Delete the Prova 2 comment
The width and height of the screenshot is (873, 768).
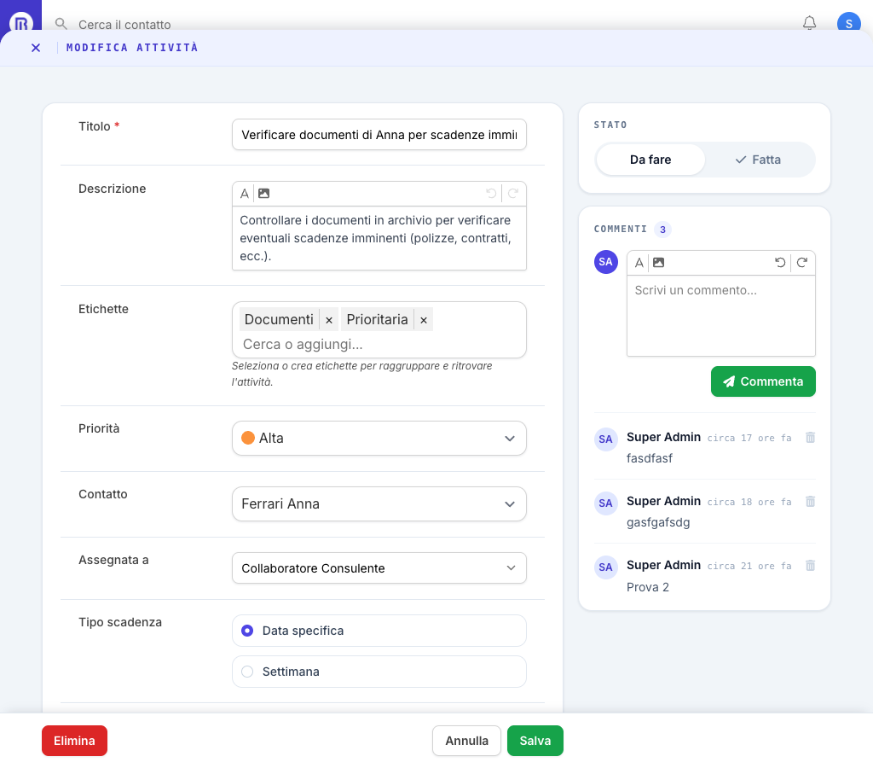(x=810, y=566)
